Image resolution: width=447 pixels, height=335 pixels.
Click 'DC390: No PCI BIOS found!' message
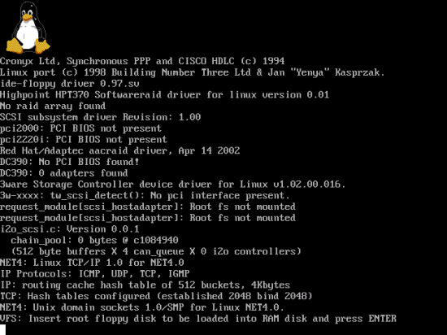click(70, 162)
